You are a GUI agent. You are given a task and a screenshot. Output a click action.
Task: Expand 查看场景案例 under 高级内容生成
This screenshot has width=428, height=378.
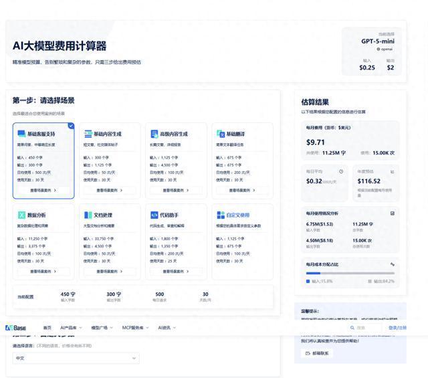(176, 190)
